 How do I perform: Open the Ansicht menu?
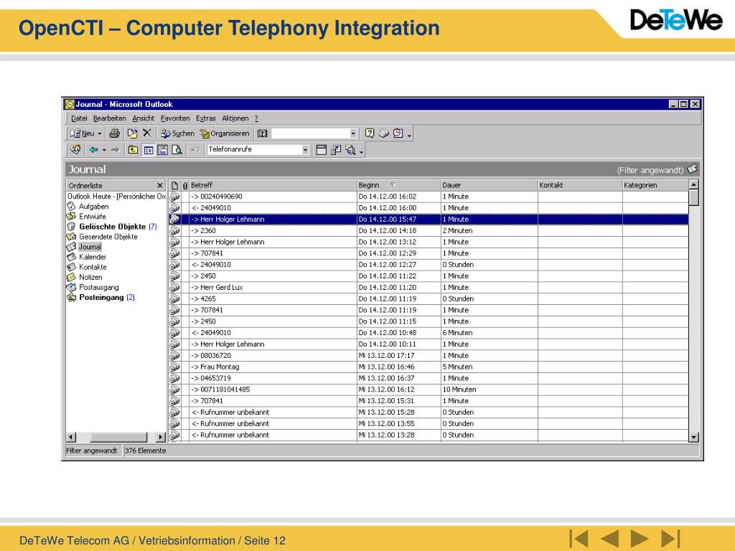[144, 118]
